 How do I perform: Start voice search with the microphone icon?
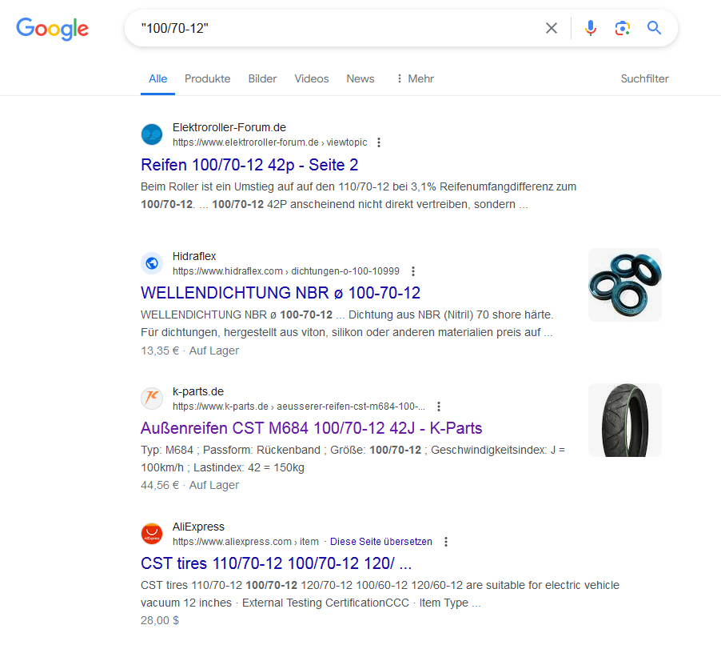click(591, 29)
